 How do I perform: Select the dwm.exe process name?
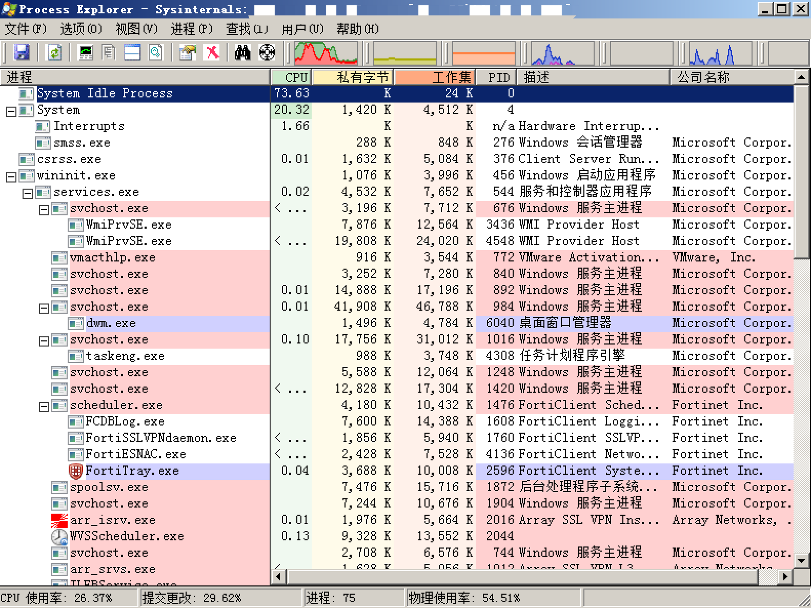tap(111, 323)
